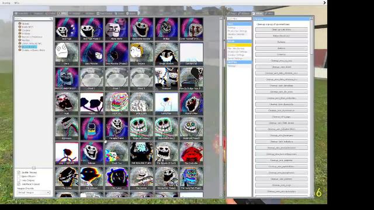374x210 pixels.
Task: Select The Glitched NPC icon
Action: click(x=92, y=178)
